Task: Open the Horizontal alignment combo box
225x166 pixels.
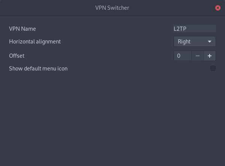Action: (195, 42)
